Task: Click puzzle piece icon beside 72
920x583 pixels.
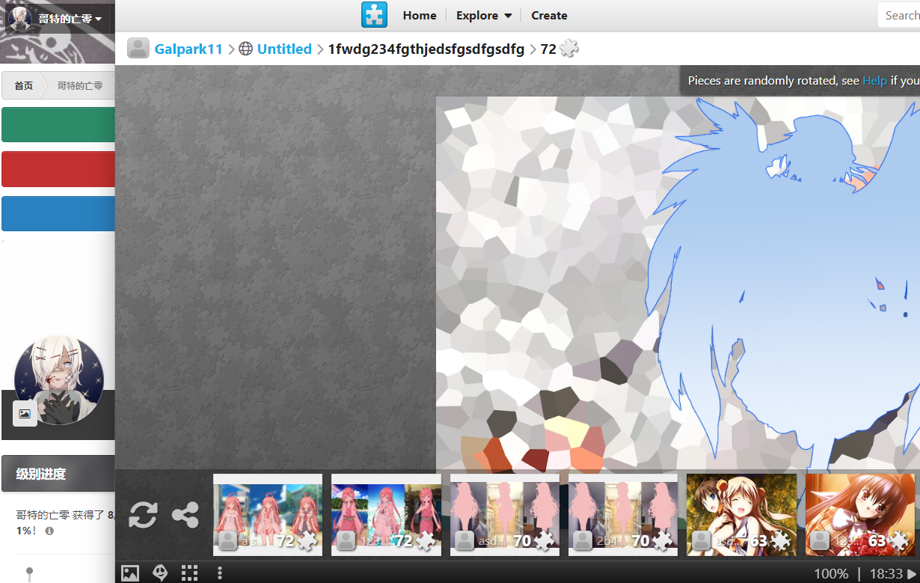Action: [x=569, y=49]
